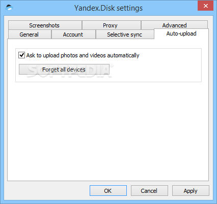This screenshot has height=204, width=217.
Task: Click the Yandex.Disk flying saucer icon
Action: pyautogui.click(x=9, y=8)
